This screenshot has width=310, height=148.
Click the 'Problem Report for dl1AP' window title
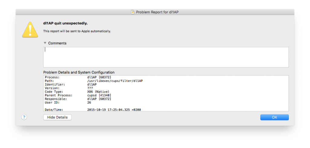click(x=157, y=12)
